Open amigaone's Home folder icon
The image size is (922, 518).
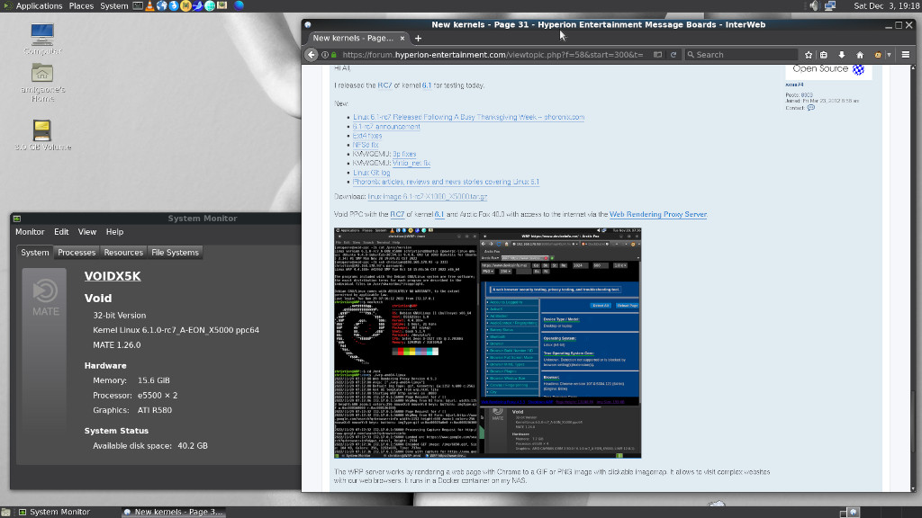42,83
